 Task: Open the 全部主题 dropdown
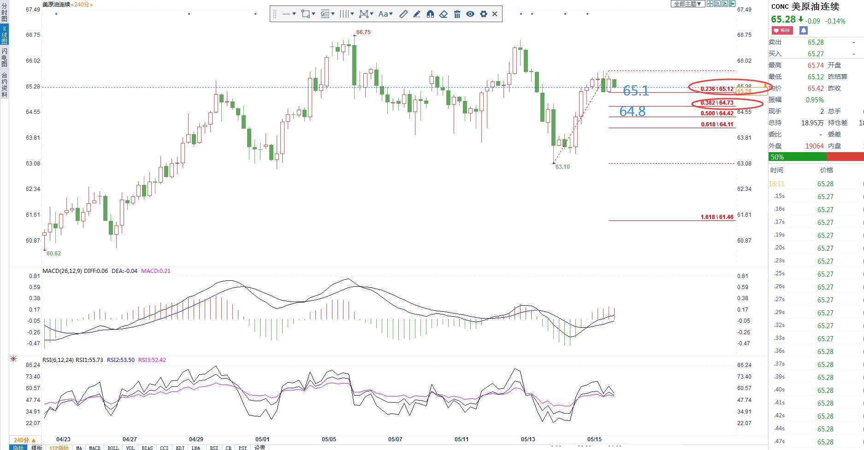(x=687, y=4)
